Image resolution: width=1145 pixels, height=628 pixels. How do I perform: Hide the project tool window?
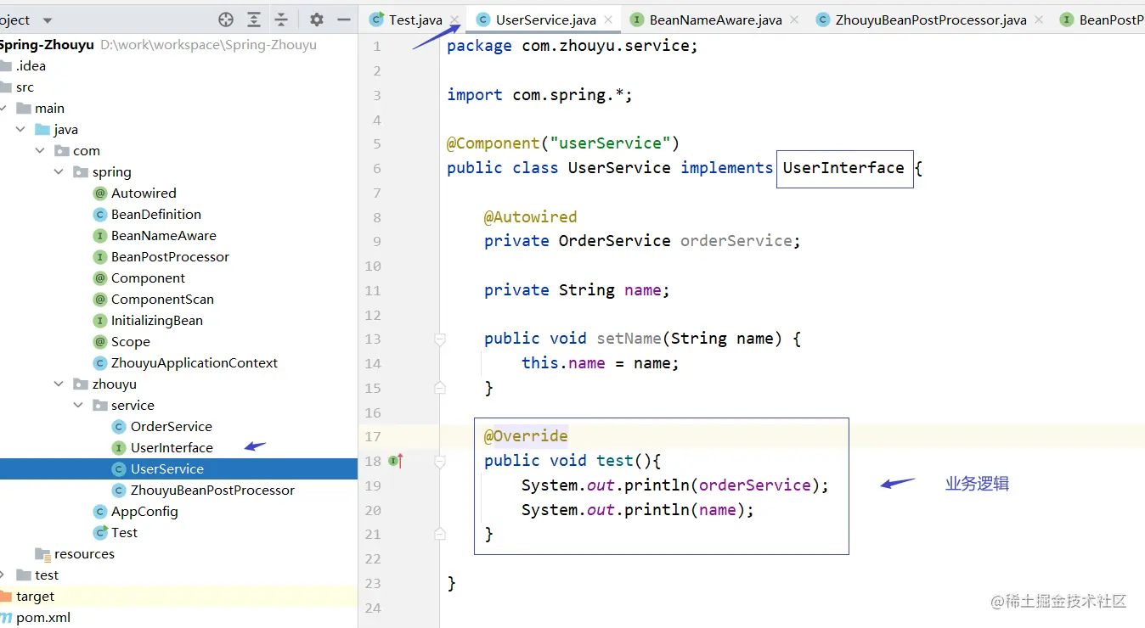344,20
